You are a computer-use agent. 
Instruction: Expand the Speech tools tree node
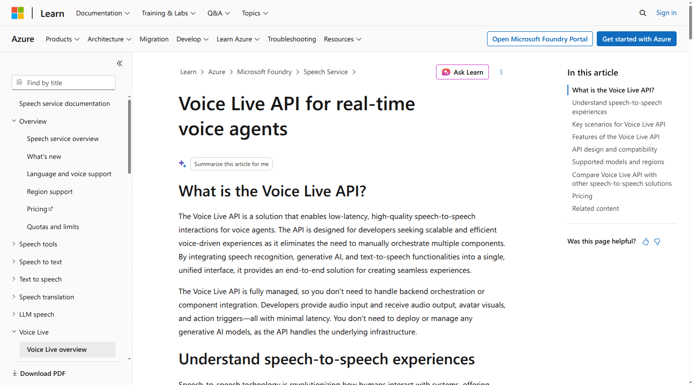(x=14, y=244)
